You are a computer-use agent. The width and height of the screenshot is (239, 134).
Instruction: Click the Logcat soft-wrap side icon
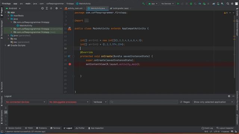(x=6, y=112)
